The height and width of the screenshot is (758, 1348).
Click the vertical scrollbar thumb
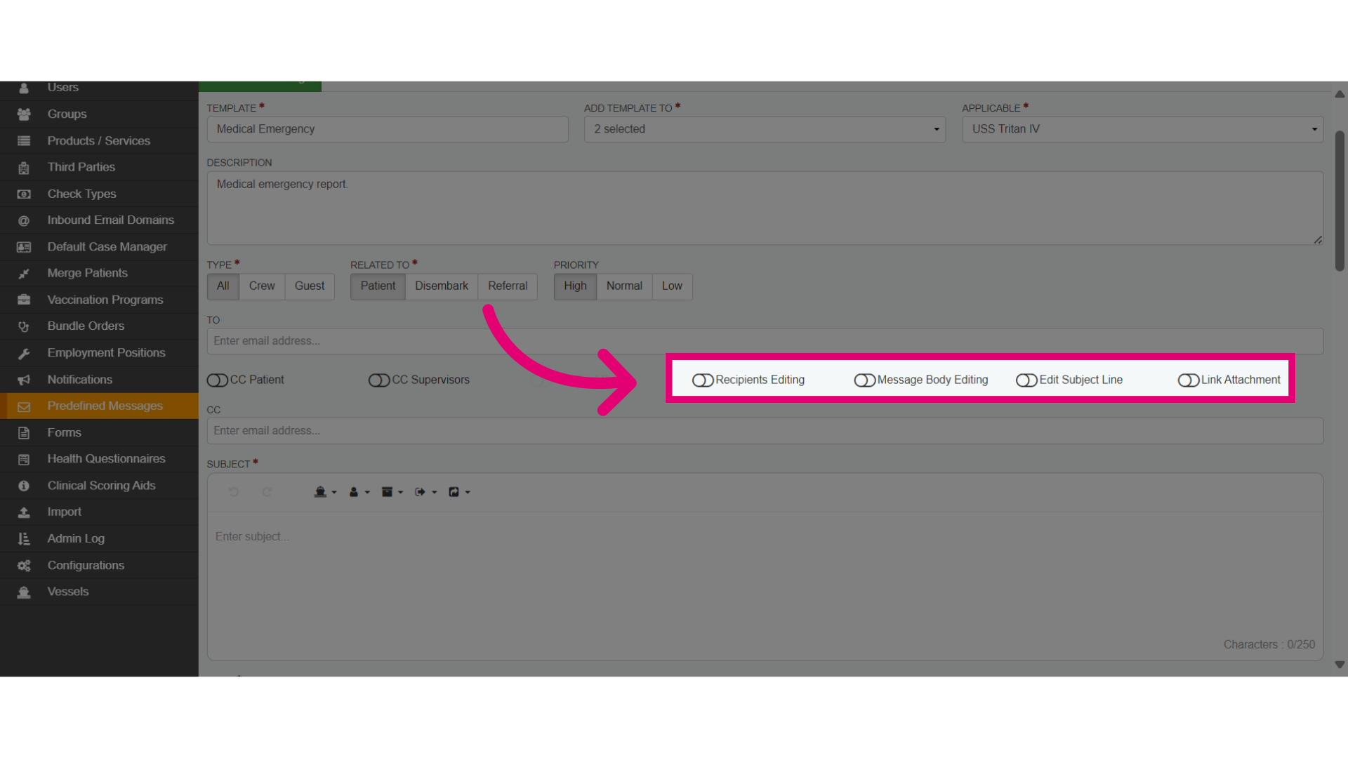(x=1340, y=201)
